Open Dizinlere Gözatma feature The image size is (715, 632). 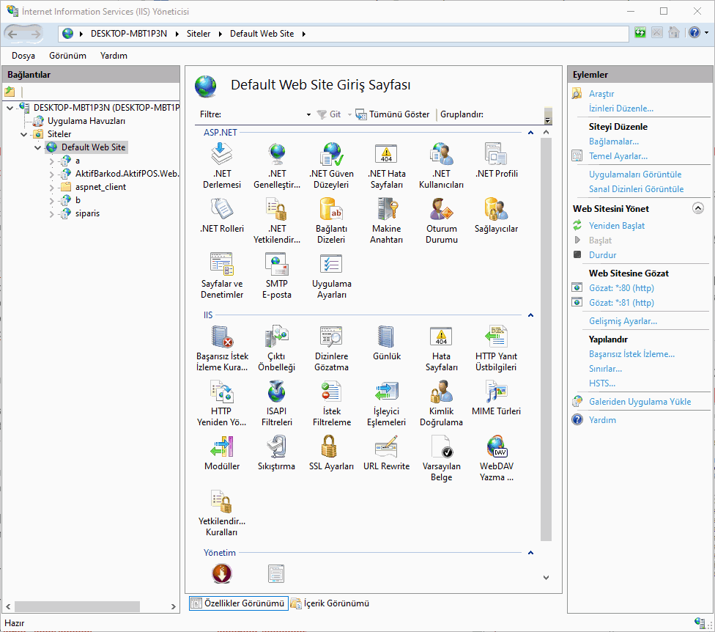[332, 348]
